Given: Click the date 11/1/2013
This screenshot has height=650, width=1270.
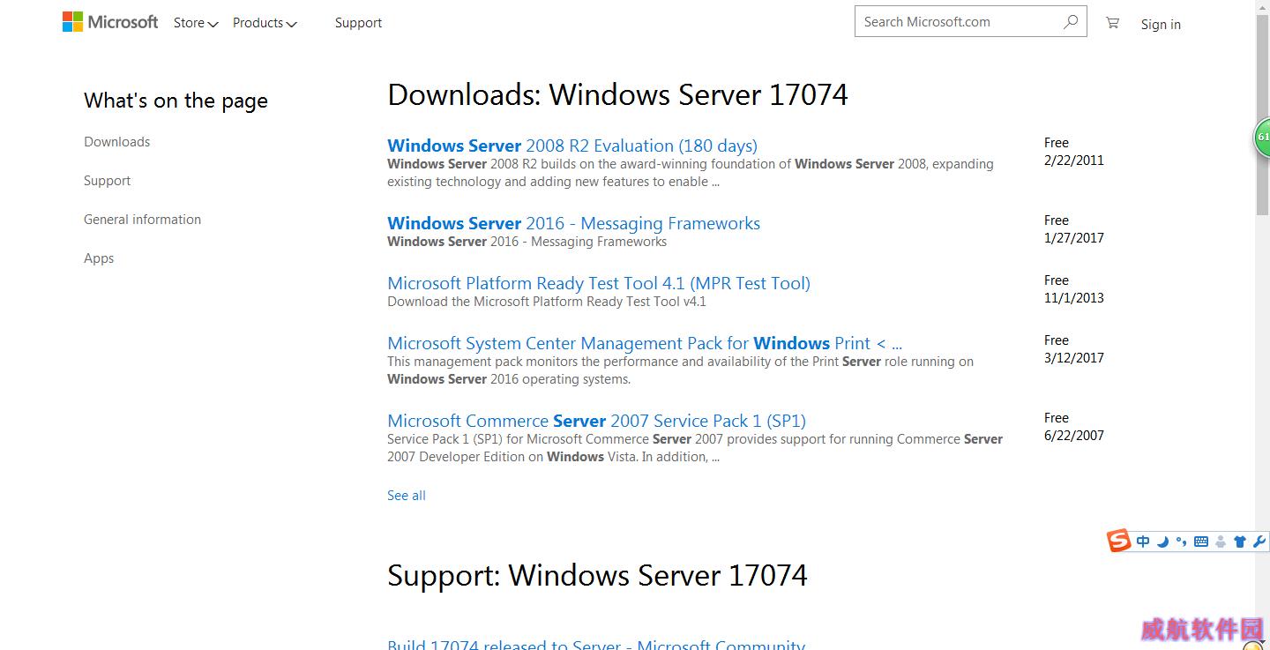Looking at the screenshot, I should coord(1073,298).
